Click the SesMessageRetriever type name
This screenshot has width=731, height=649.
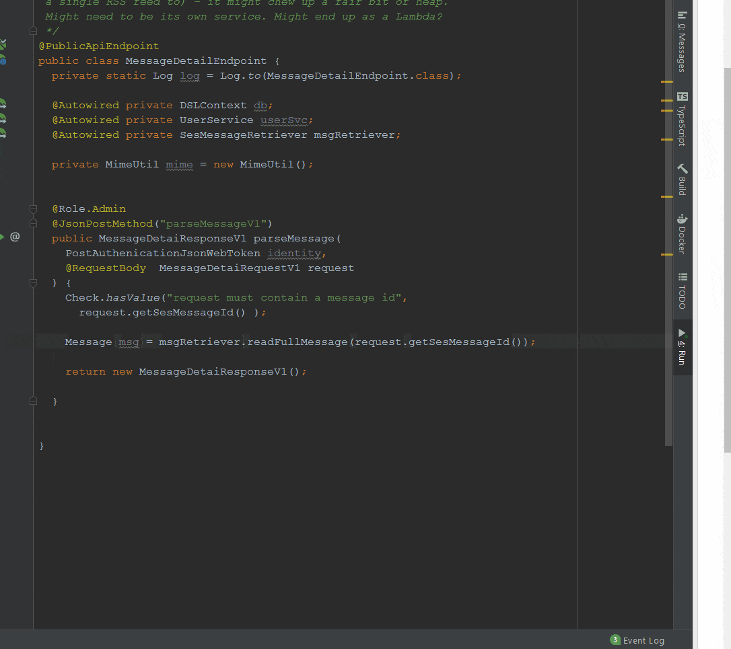(244, 135)
